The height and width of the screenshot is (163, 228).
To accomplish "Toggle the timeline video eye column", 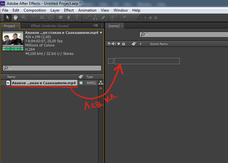I will (x=109, y=44).
